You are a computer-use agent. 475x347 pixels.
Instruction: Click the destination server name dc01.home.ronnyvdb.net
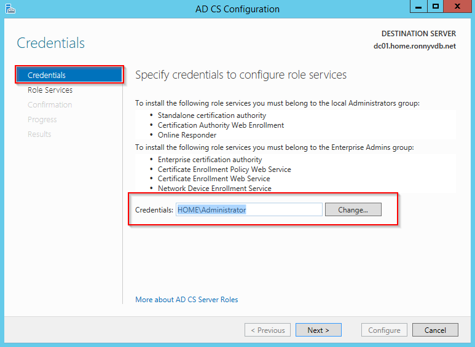point(414,46)
